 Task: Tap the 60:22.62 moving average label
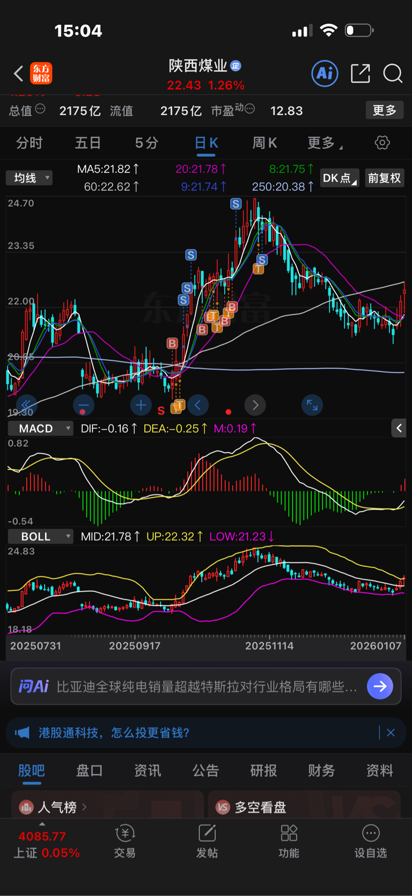click(112, 187)
